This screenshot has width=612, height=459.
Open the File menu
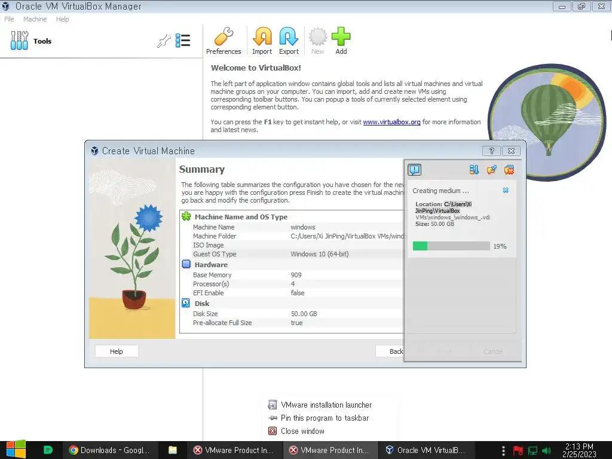9,19
